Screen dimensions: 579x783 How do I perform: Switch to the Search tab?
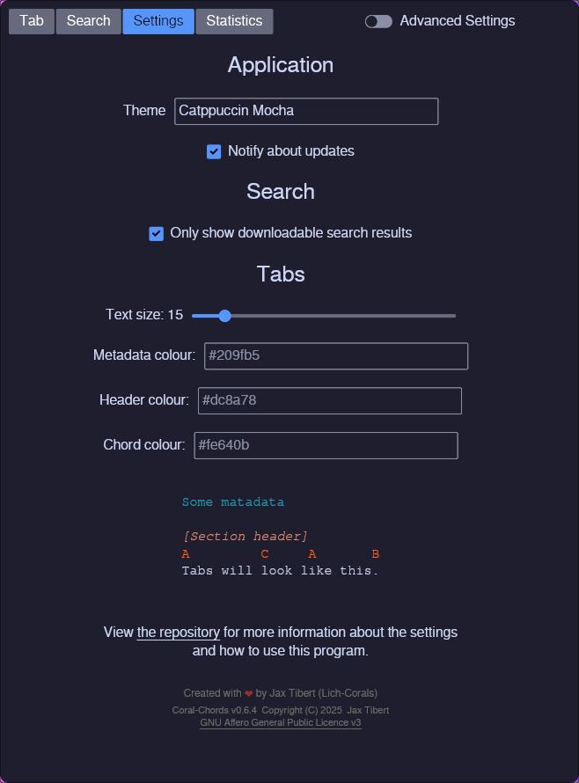(88, 21)
